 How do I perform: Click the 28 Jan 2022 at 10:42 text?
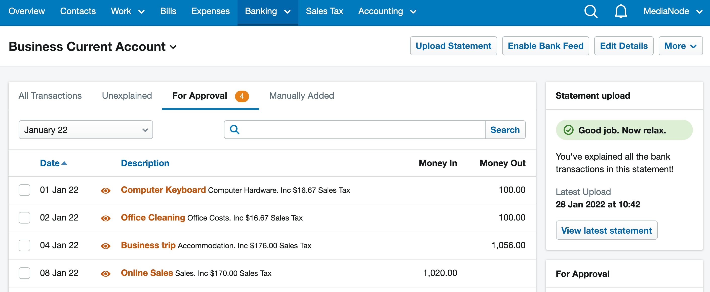(598, 204)
